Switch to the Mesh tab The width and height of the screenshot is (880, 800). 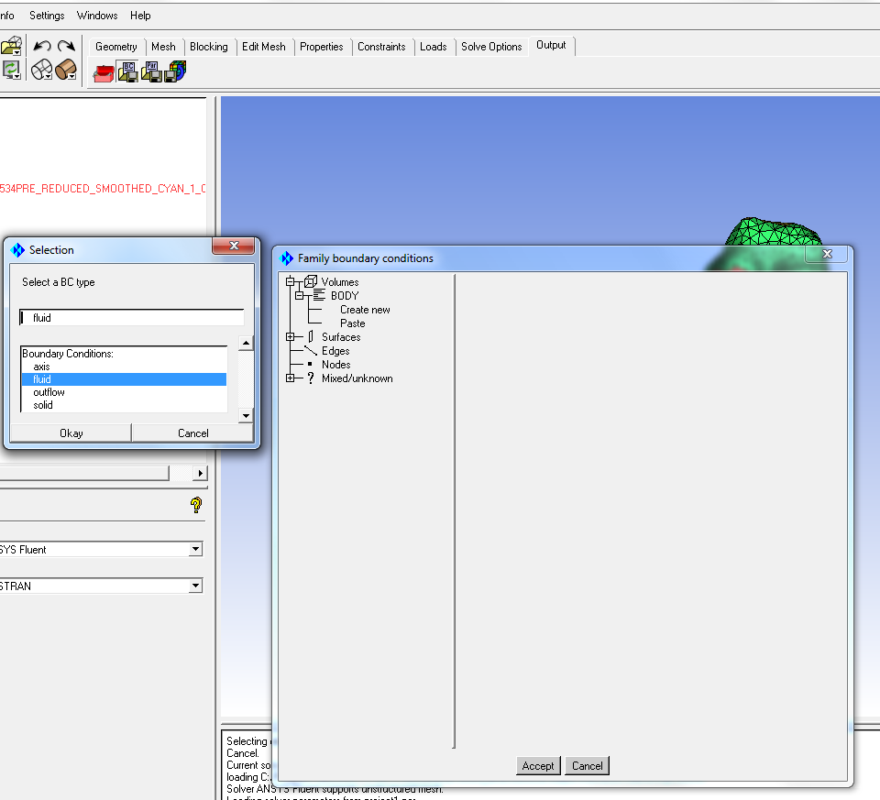163,47
